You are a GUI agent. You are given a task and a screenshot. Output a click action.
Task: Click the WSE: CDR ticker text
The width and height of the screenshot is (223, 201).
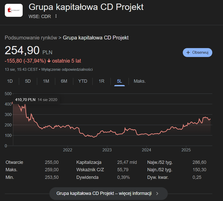pos(40,17)
